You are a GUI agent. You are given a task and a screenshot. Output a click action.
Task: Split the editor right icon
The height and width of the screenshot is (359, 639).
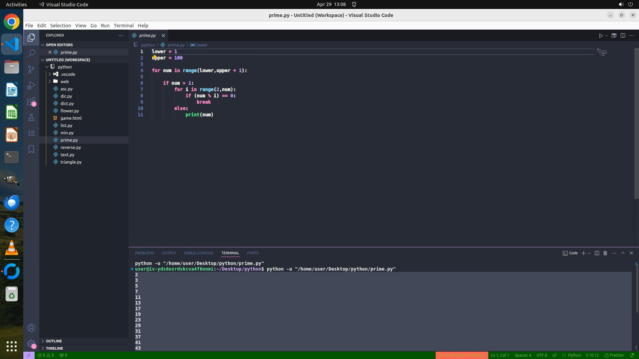623,36
